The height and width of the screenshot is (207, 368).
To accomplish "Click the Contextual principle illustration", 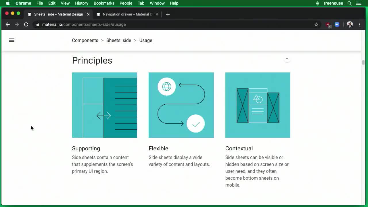I will 258,105.
